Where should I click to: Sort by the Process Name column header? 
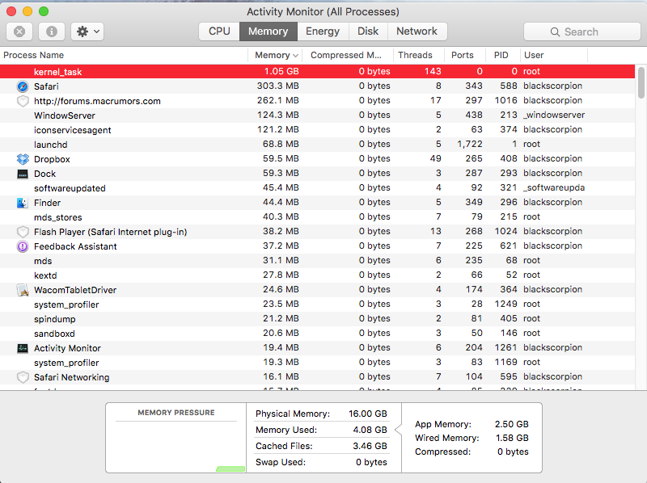124,55
